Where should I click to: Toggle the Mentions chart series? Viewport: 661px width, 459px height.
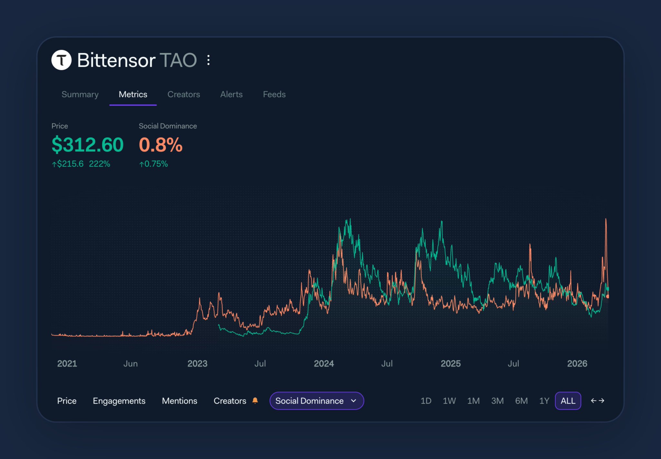[179, 401]
